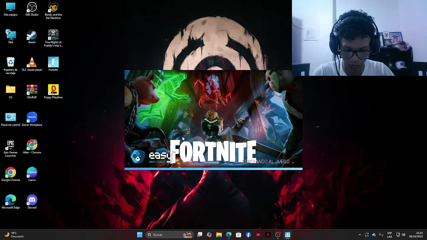Launch VLC media player shortcut
Image resolution: width=427 pixels, height=240 pixels.
tap(32, 64)
